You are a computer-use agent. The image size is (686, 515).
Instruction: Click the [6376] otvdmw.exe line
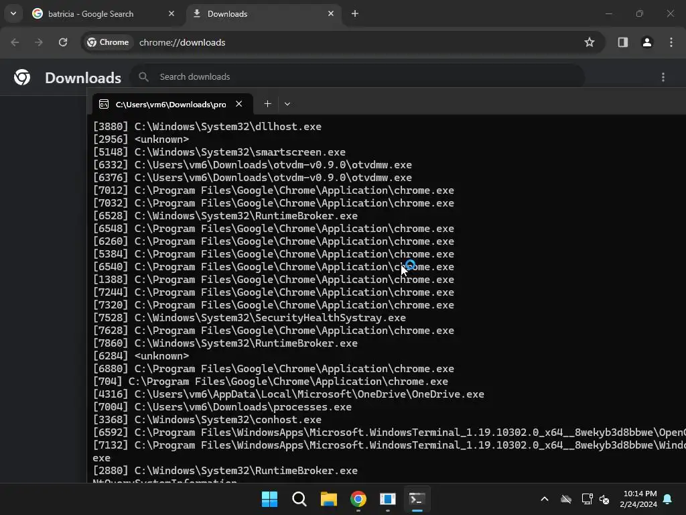(x=252, y=177)
